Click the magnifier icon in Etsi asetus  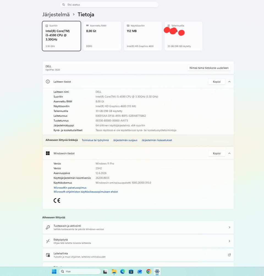[64, 5]
